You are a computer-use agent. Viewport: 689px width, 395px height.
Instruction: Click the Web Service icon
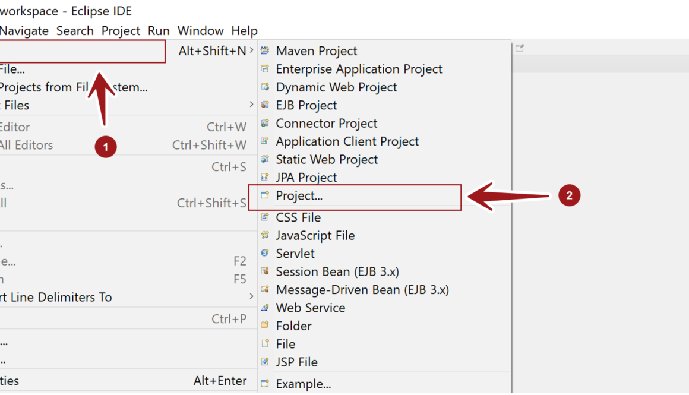pyautogui.click(x=265, y=308)
